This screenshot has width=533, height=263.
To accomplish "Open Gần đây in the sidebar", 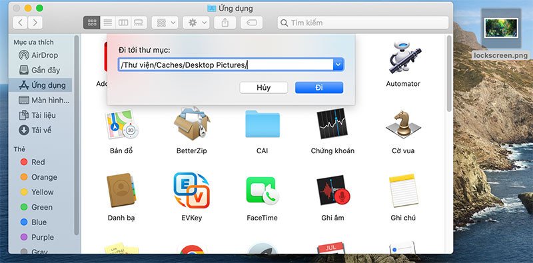I will click(x=40, y=70).
